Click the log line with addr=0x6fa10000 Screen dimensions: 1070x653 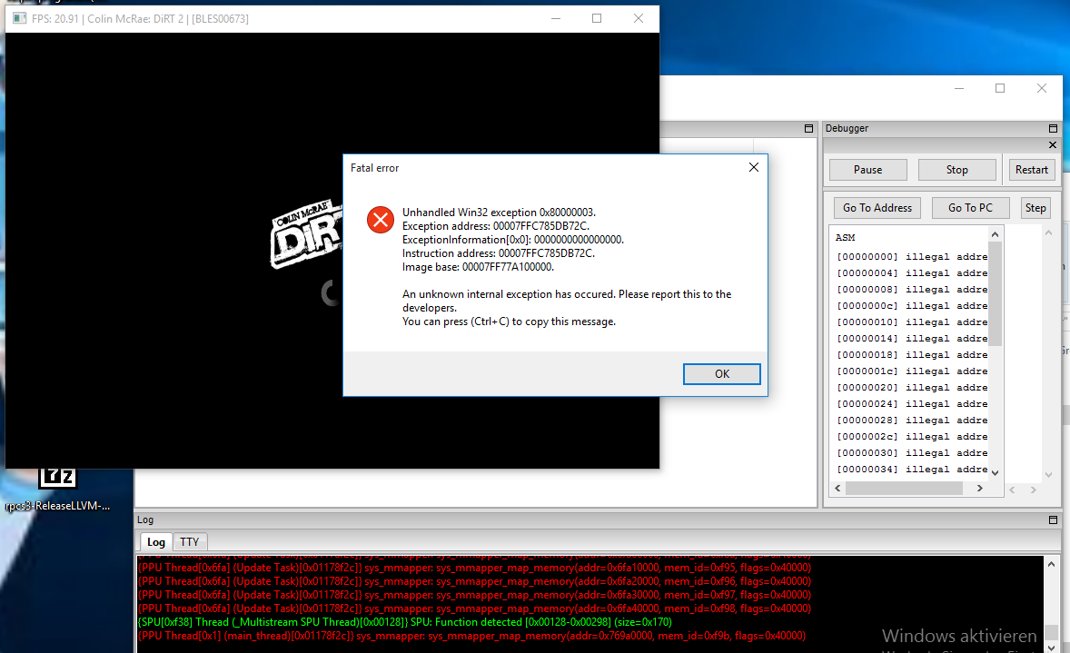click(474, 568)
